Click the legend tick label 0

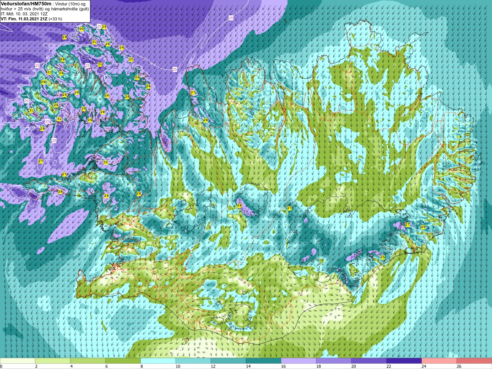[1, 367]
